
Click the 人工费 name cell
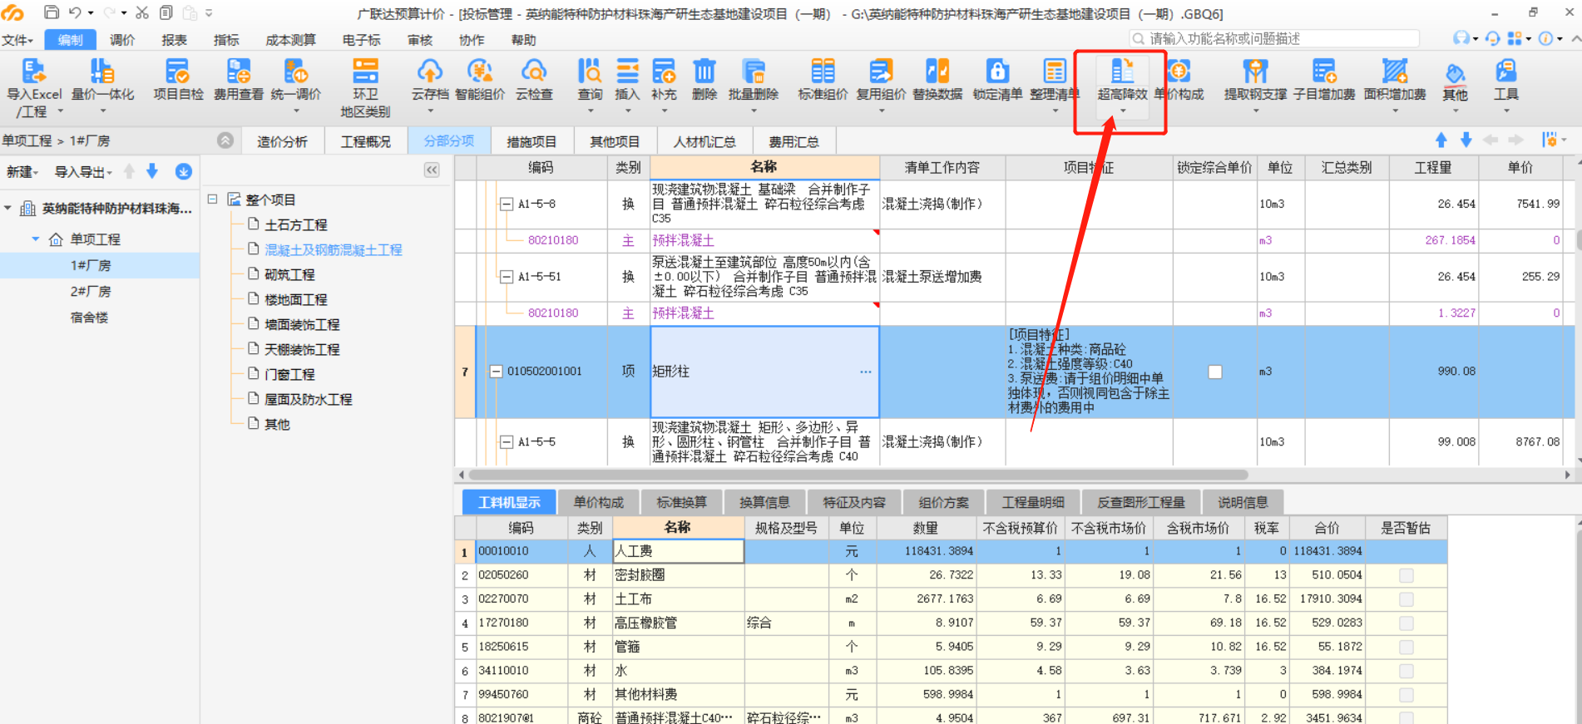click(x=678, y=551)
